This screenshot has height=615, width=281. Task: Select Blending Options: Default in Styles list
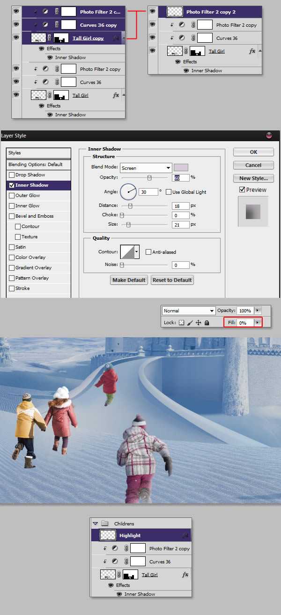[x=39, y=165]
